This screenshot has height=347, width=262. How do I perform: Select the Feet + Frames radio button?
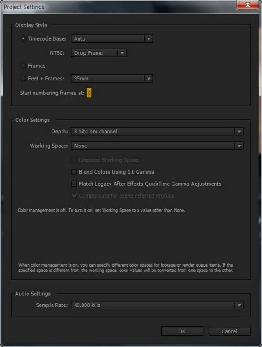tap(23, 79)
